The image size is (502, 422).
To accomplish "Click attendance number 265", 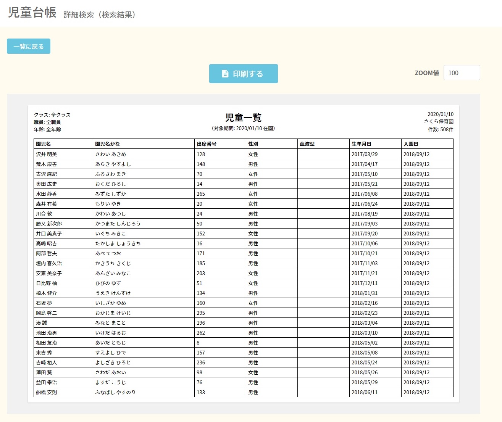I will (x=201, y=194).
